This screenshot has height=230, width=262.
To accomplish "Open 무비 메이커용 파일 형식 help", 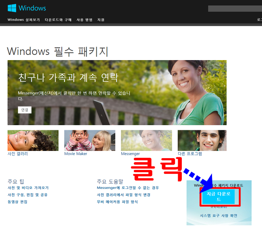I will [117, 202].
